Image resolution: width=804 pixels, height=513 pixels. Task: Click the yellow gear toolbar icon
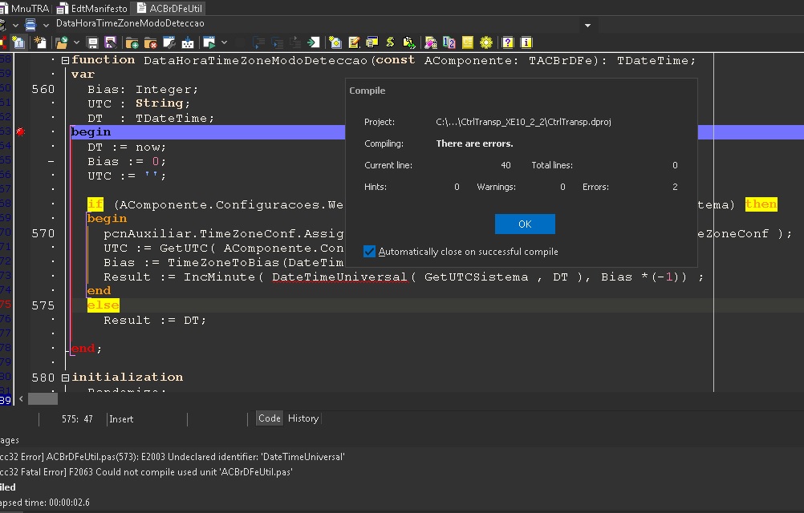[x=486, y=42]
